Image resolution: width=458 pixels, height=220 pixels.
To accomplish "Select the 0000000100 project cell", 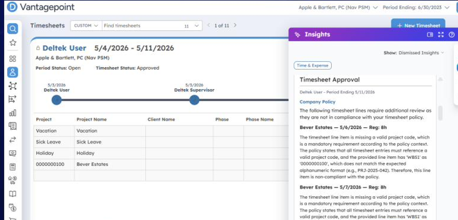I will [x=54, y=164].
